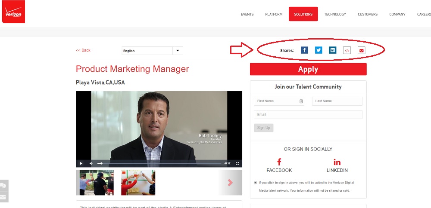This screenshot has height=208, width=431.
Task: Open the Platform menu
Action: click(274, 14)
